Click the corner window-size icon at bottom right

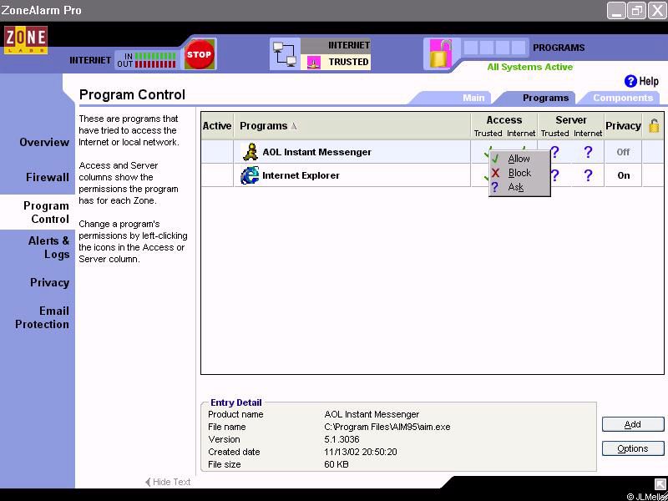pos(660,483)
